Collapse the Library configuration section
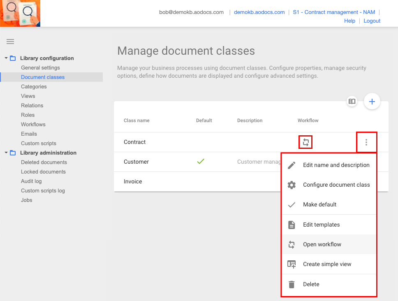This screenshot has height=301, width=398. click(6, 58)
